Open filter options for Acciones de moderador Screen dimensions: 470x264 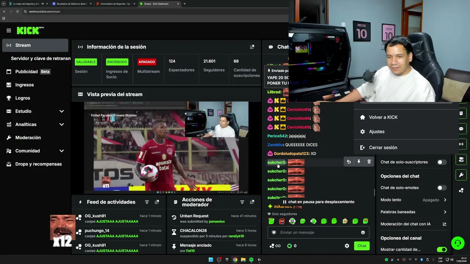pyautogui.click(x=242, y=202)
